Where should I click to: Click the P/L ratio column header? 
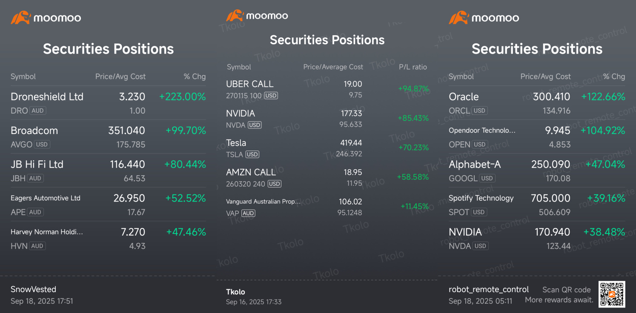413,67
